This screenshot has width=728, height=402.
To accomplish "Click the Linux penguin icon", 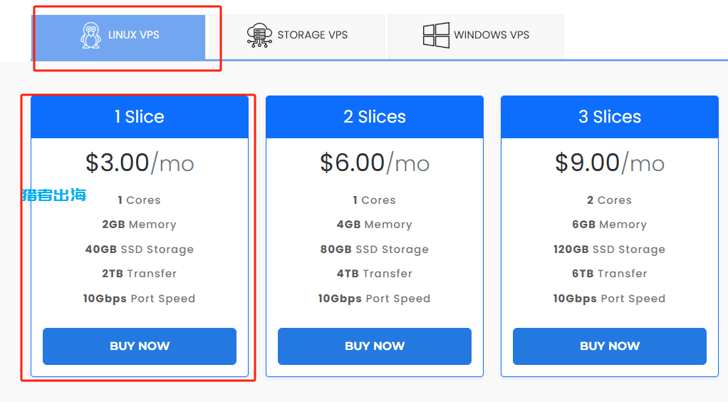I will [x=90, y=36].
